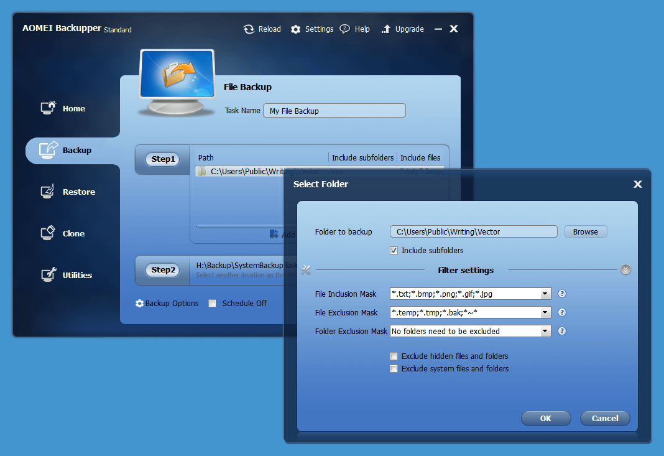Go to the Home section
The height and width of the screenshot is (456, 664).
click(x=74, y=108)
